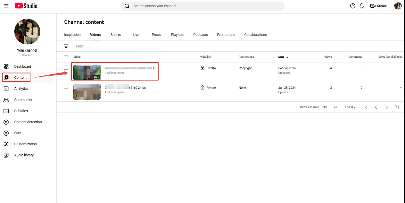Screen dimensions: 405x203
Task: Add a description to the September 19 video
Action: click(x=115, y=73)
